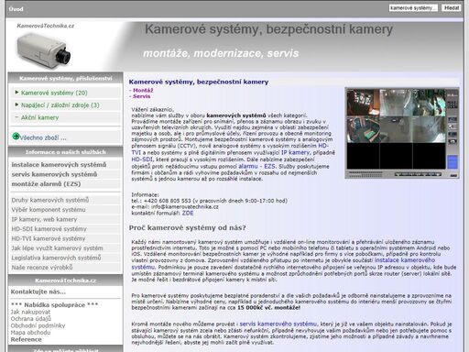The height and width of the screenshot is (352, 469).
Task: Click heading Proč kamerové systémy od nás?
Action: (x=187, y=228)
